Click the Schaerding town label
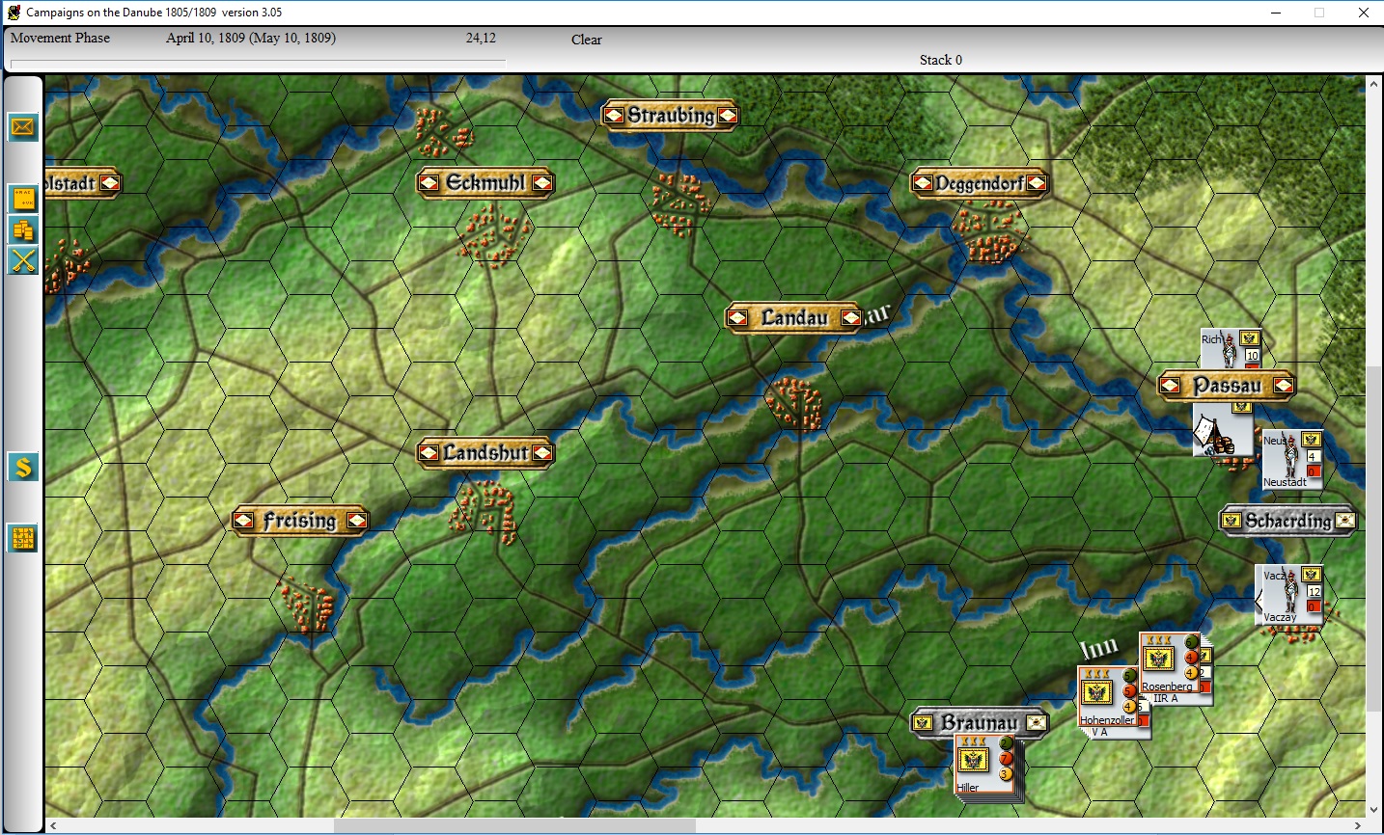This screenshot has height=835, width=1384. point(1288,521)
